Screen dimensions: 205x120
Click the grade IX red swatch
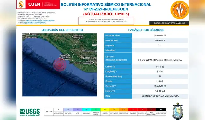tap(133, 110)
